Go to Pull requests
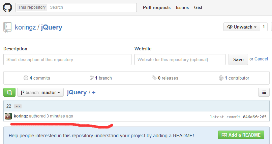Screen dimensions: 272x144 point(157,8)
